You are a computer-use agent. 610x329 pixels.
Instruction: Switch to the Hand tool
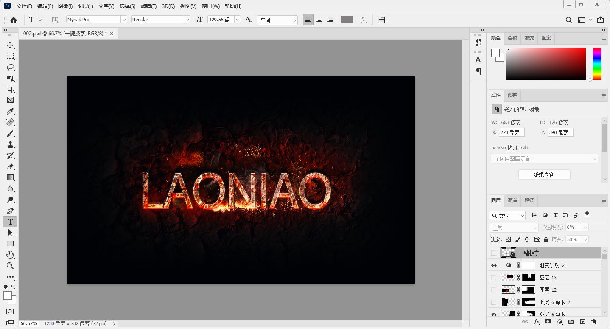(x=10, y=255)
